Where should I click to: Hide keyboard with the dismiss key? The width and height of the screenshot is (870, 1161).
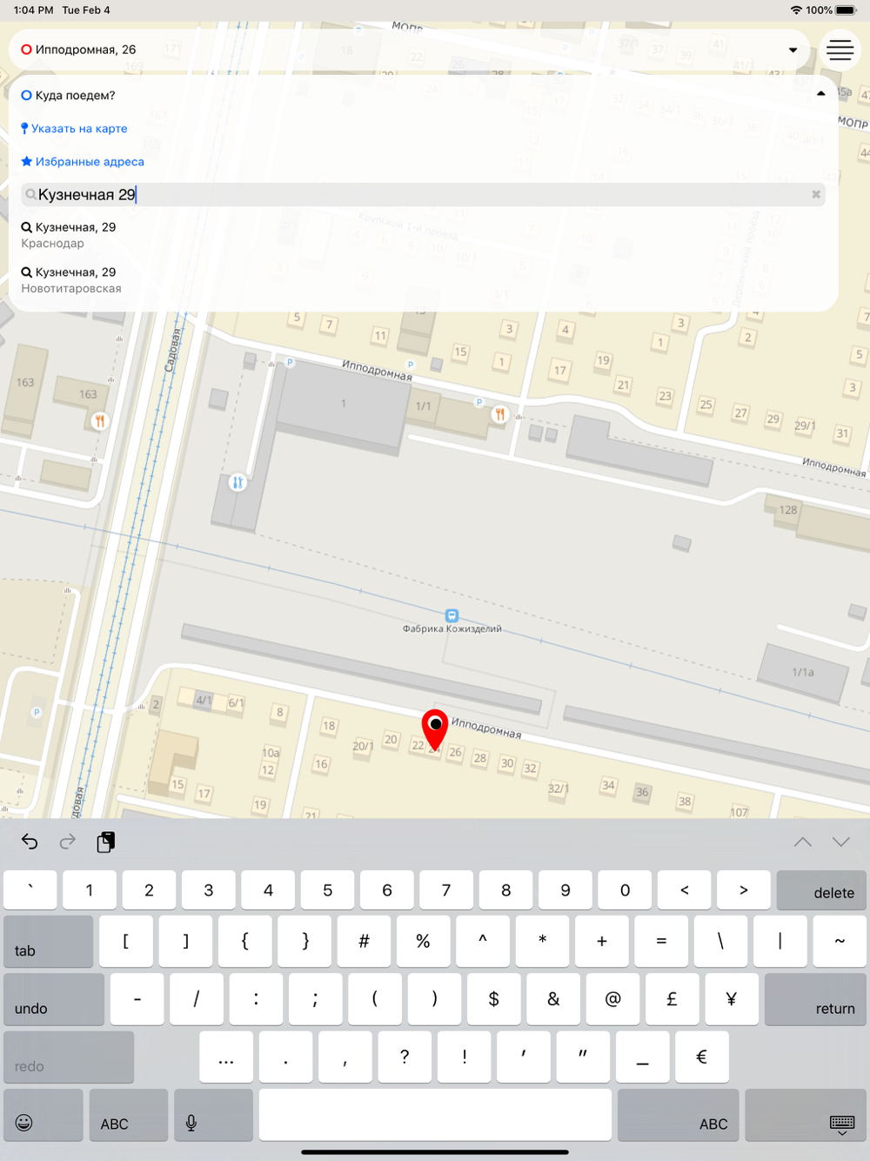coord(806,1115)
